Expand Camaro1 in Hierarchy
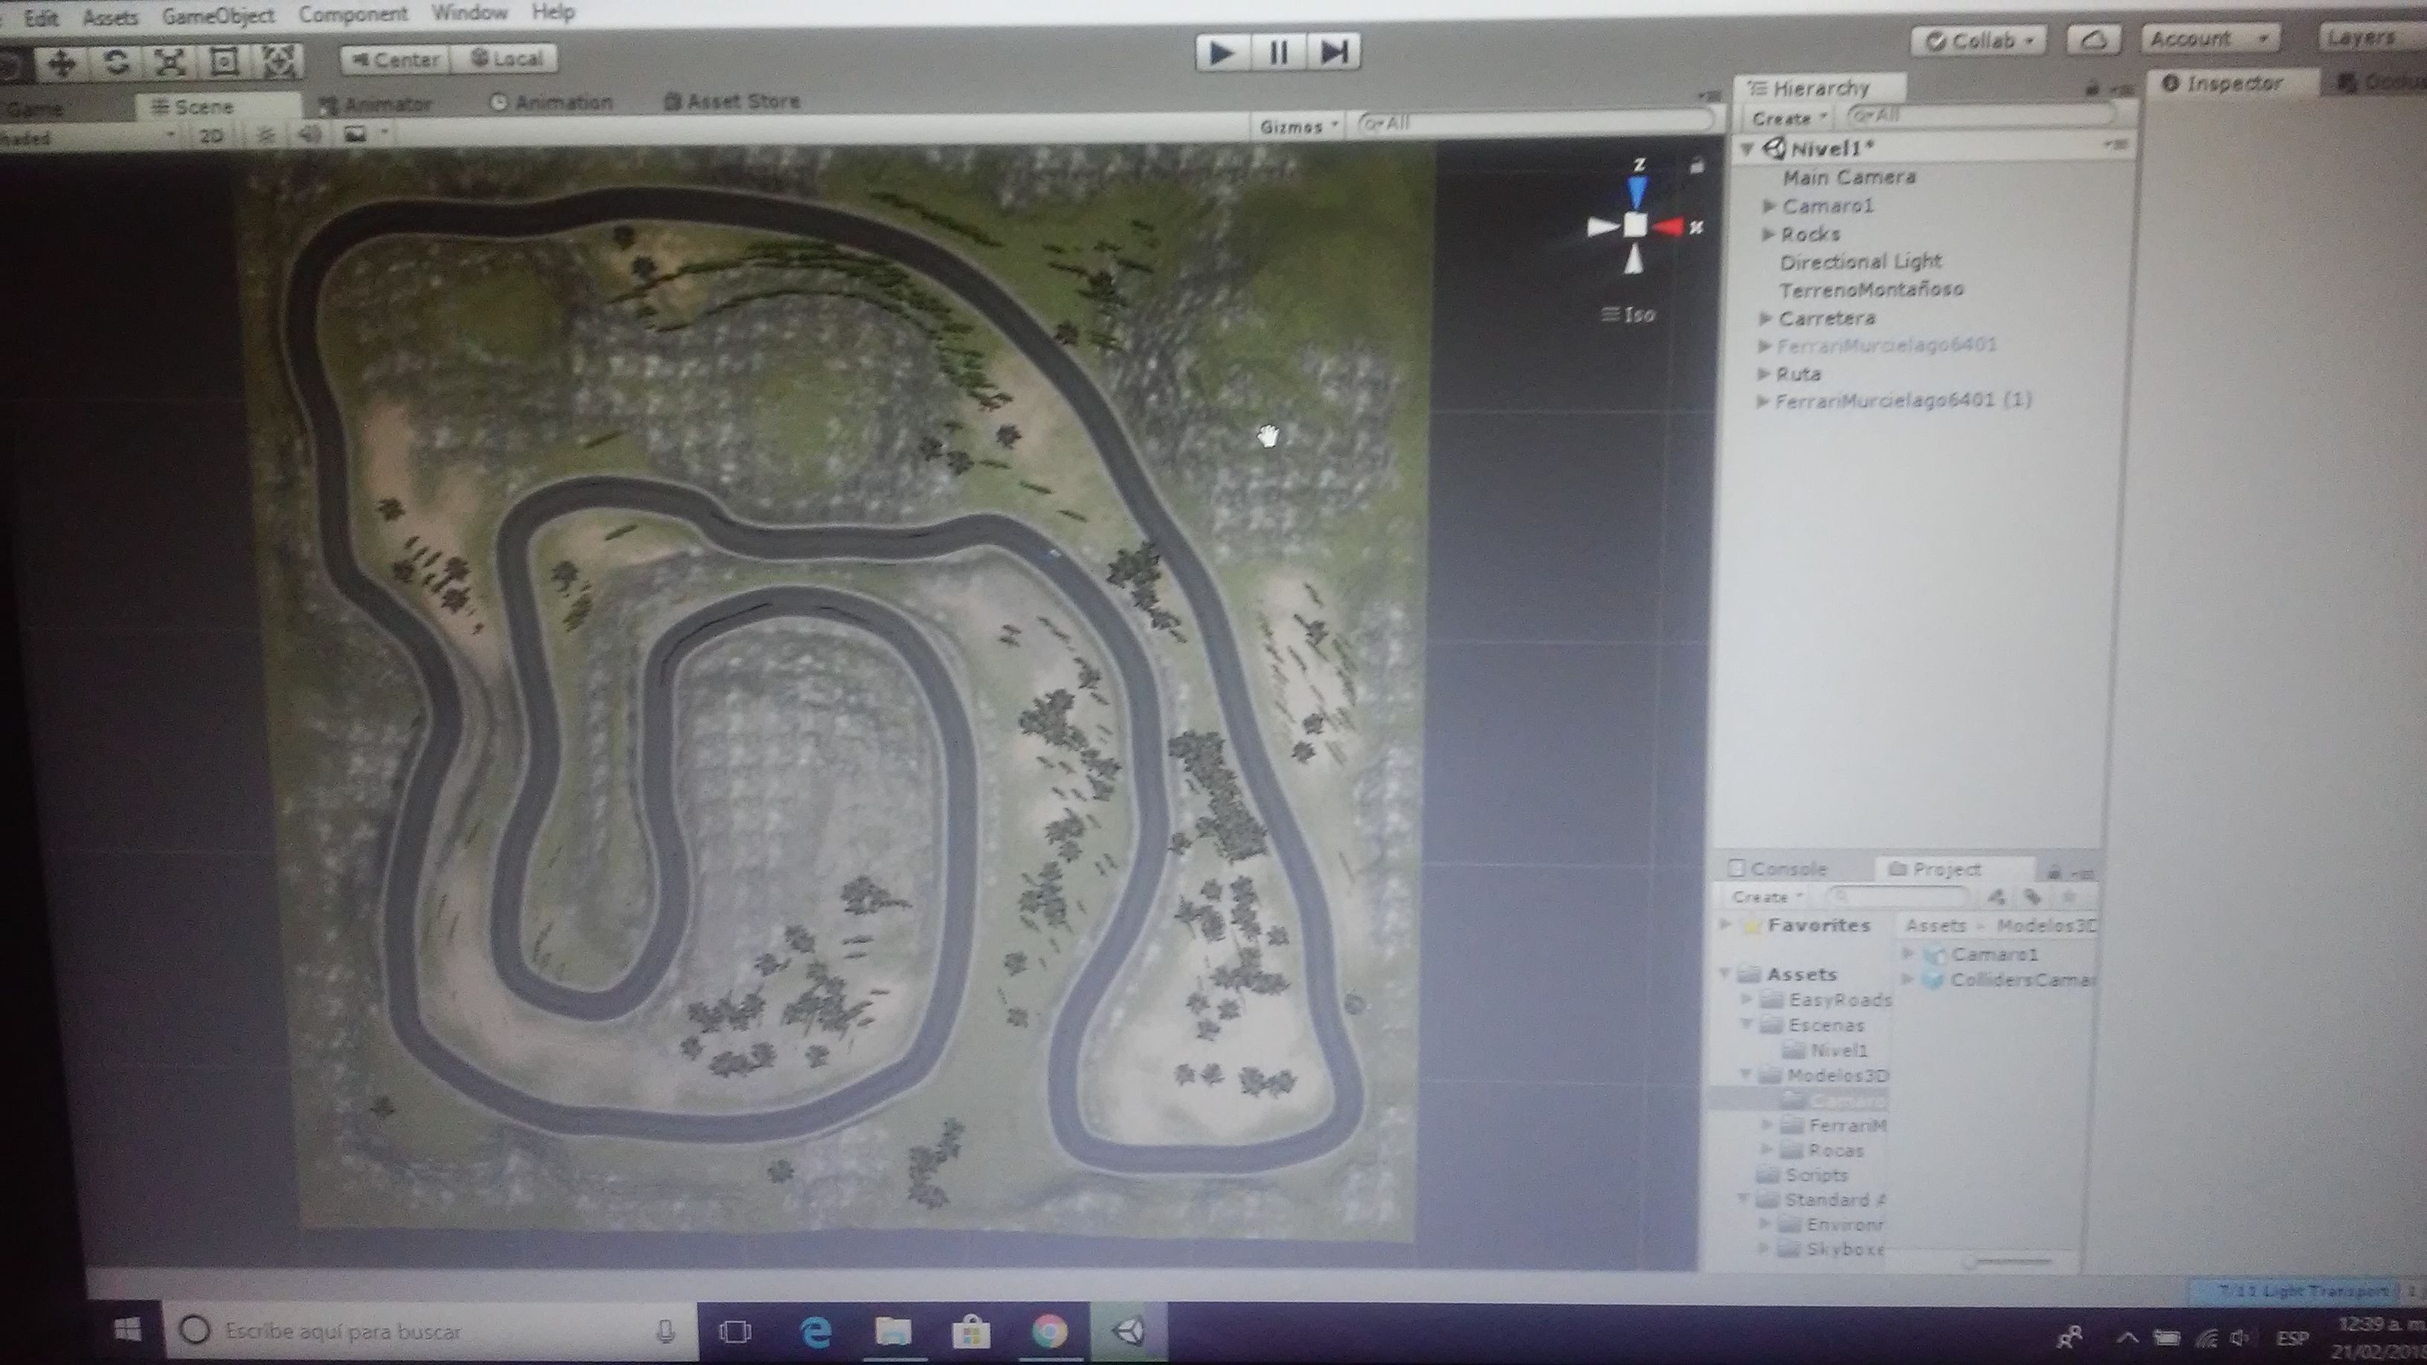Screen dimensions: 2427x1365 (x=1770, y=206)
